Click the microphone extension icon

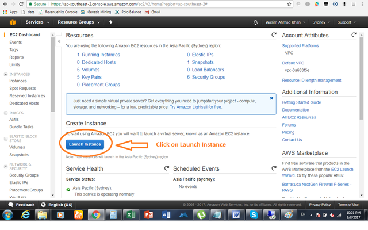[x=344, y=4]
